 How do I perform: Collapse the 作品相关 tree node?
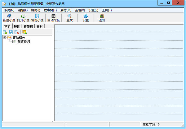tap(5, 38)
